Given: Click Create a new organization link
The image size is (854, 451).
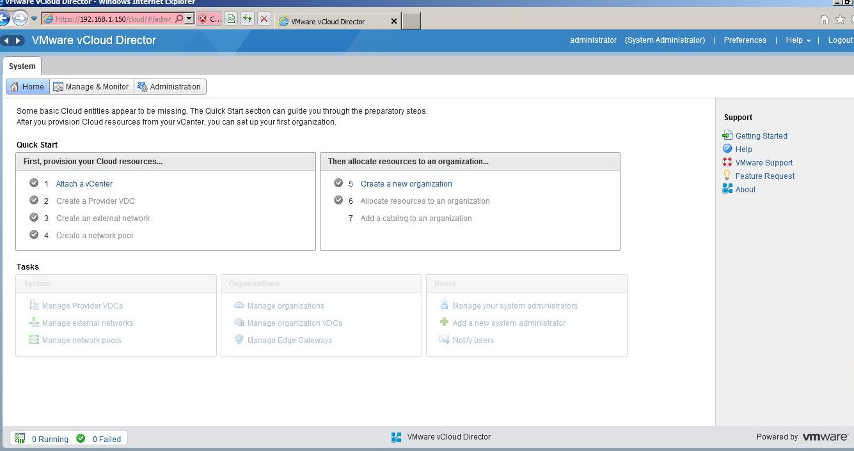Looking at the screenshot, I should (406, 183).
